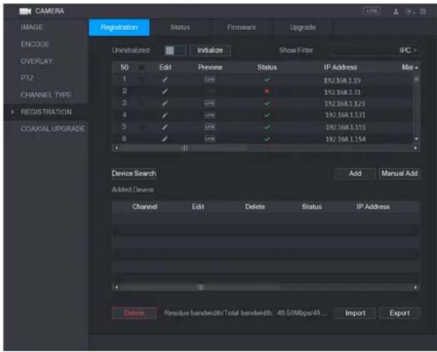Click the Export button
This screenshot has height=352, width=437.
tap(399, 313)
